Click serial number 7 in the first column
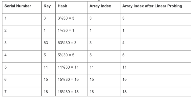Image resolution: width=191 pixels, height=103 pixels. [6, 92]
